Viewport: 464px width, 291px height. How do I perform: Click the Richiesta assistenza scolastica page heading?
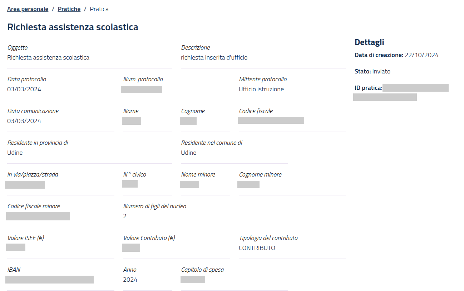point(73,27)
